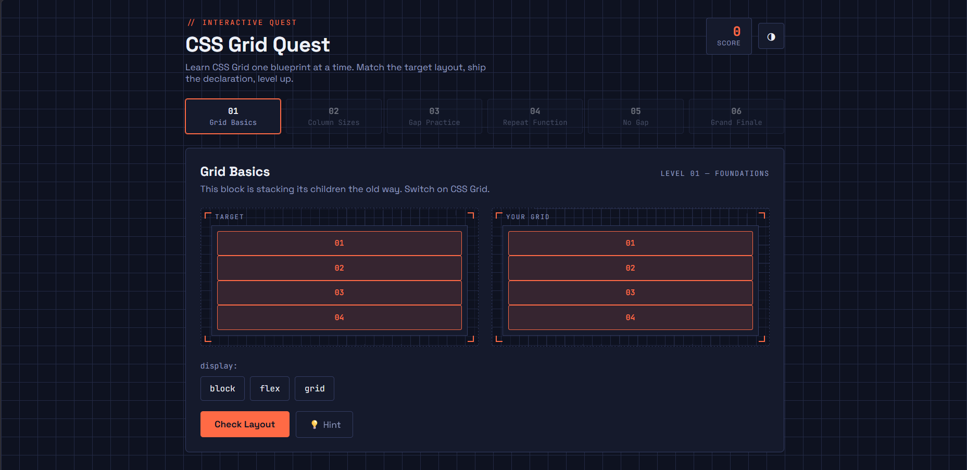This screenshot has height=470, width=967.
Task: Click cell 02 in Your Grid panel
Action: (631, 268)
